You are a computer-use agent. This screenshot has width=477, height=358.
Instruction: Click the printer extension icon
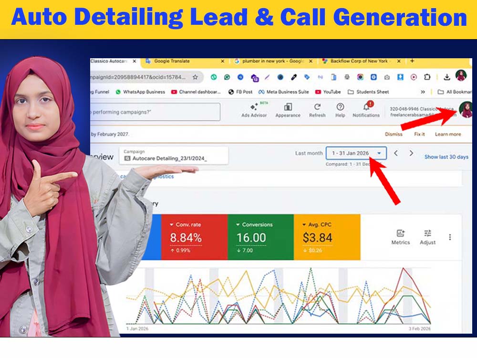pyautogui.click(x=347, y=77)
